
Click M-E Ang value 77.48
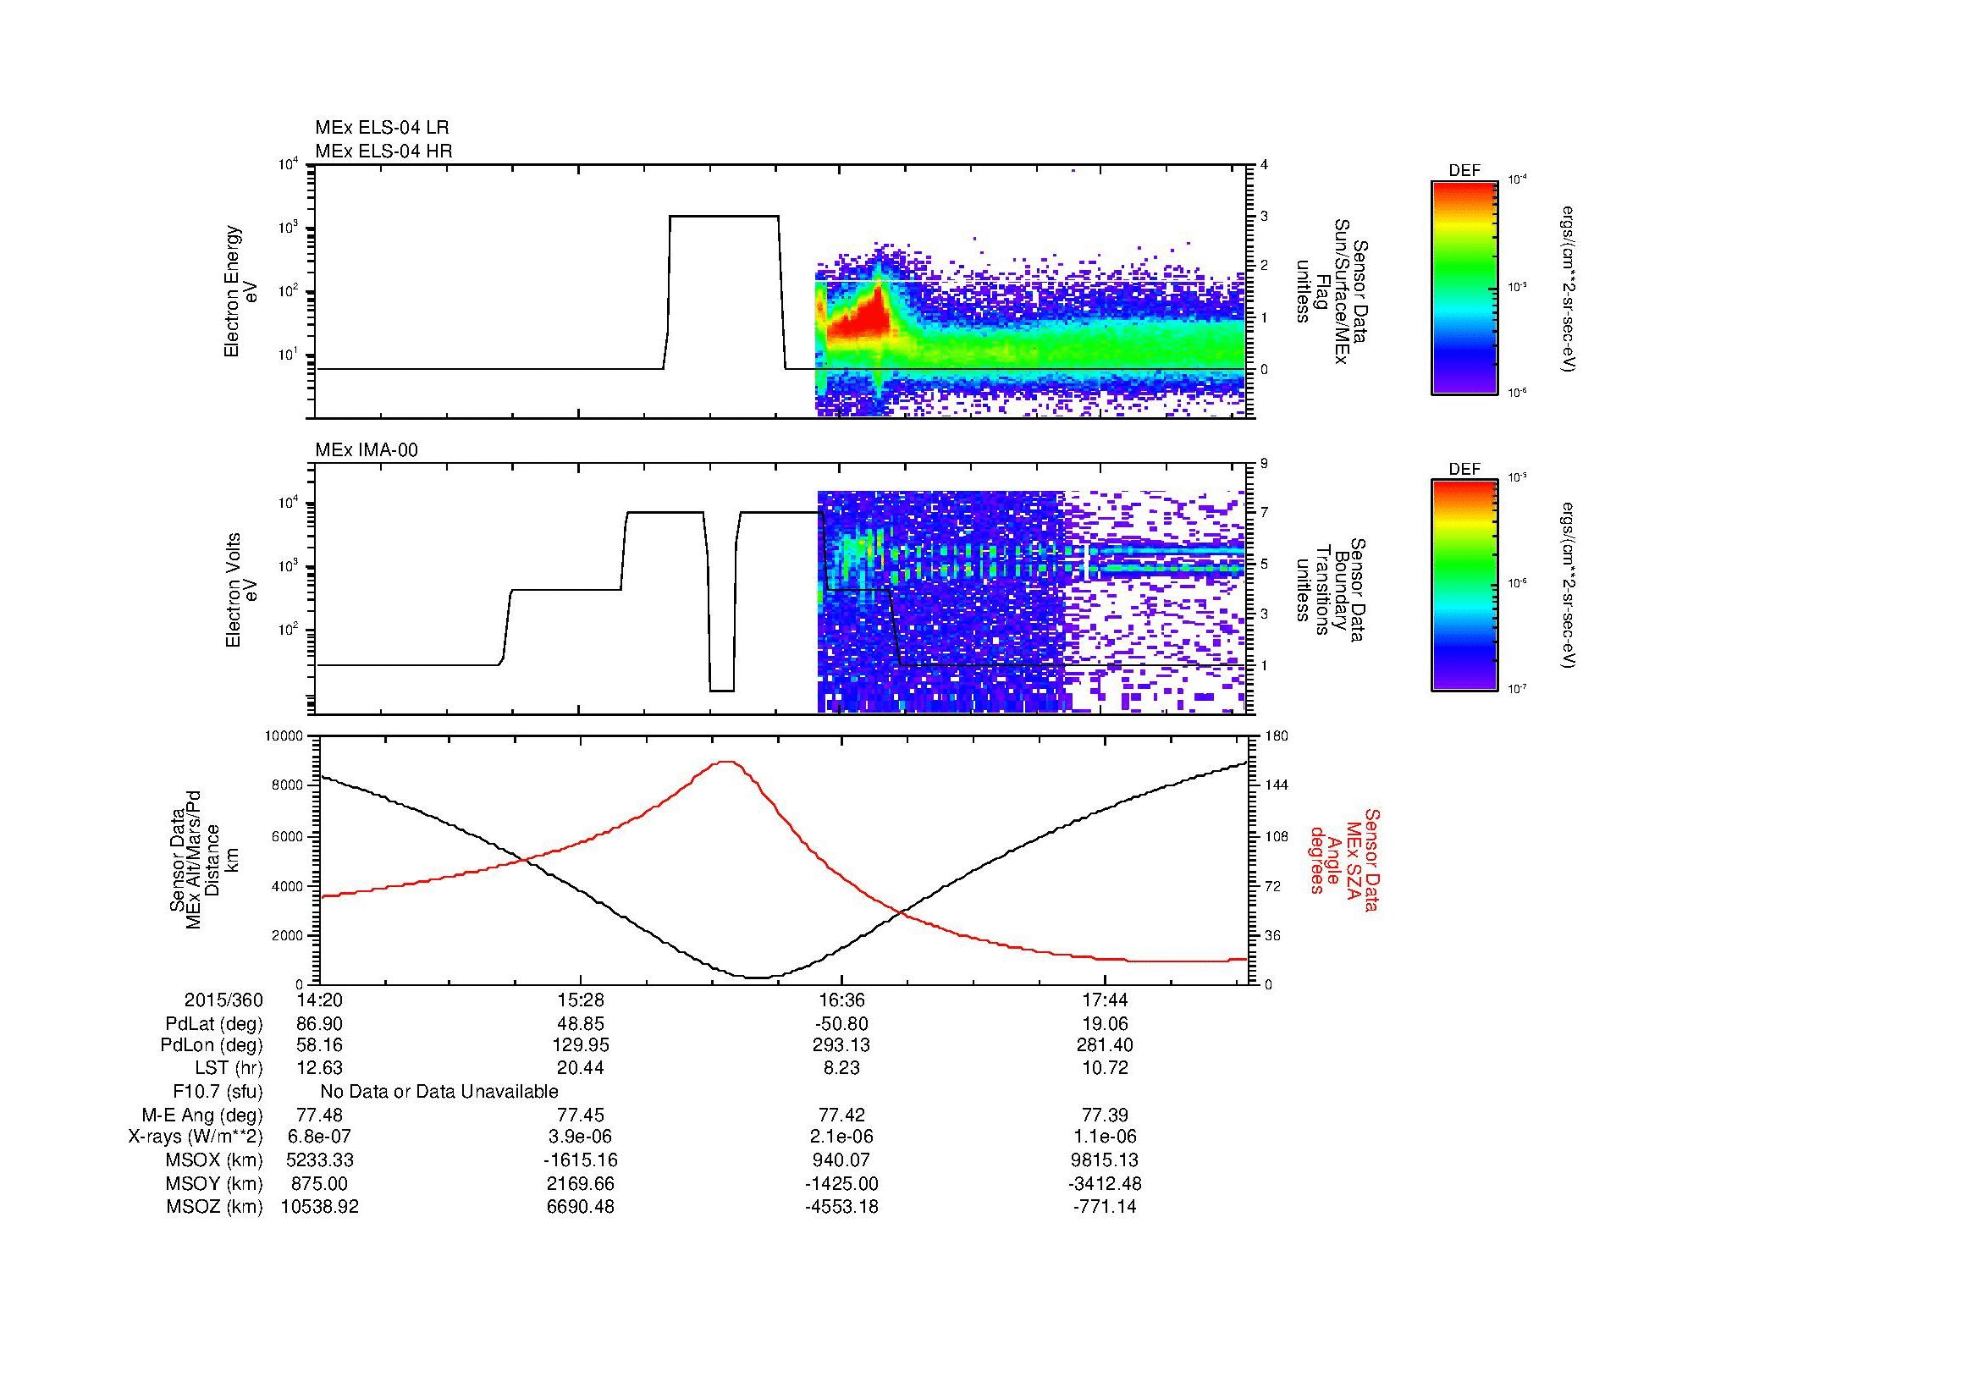(x=319, y=1115)
